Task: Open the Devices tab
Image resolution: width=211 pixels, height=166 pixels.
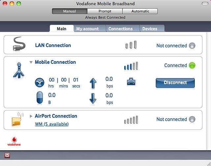Action: tap(152, 29)
